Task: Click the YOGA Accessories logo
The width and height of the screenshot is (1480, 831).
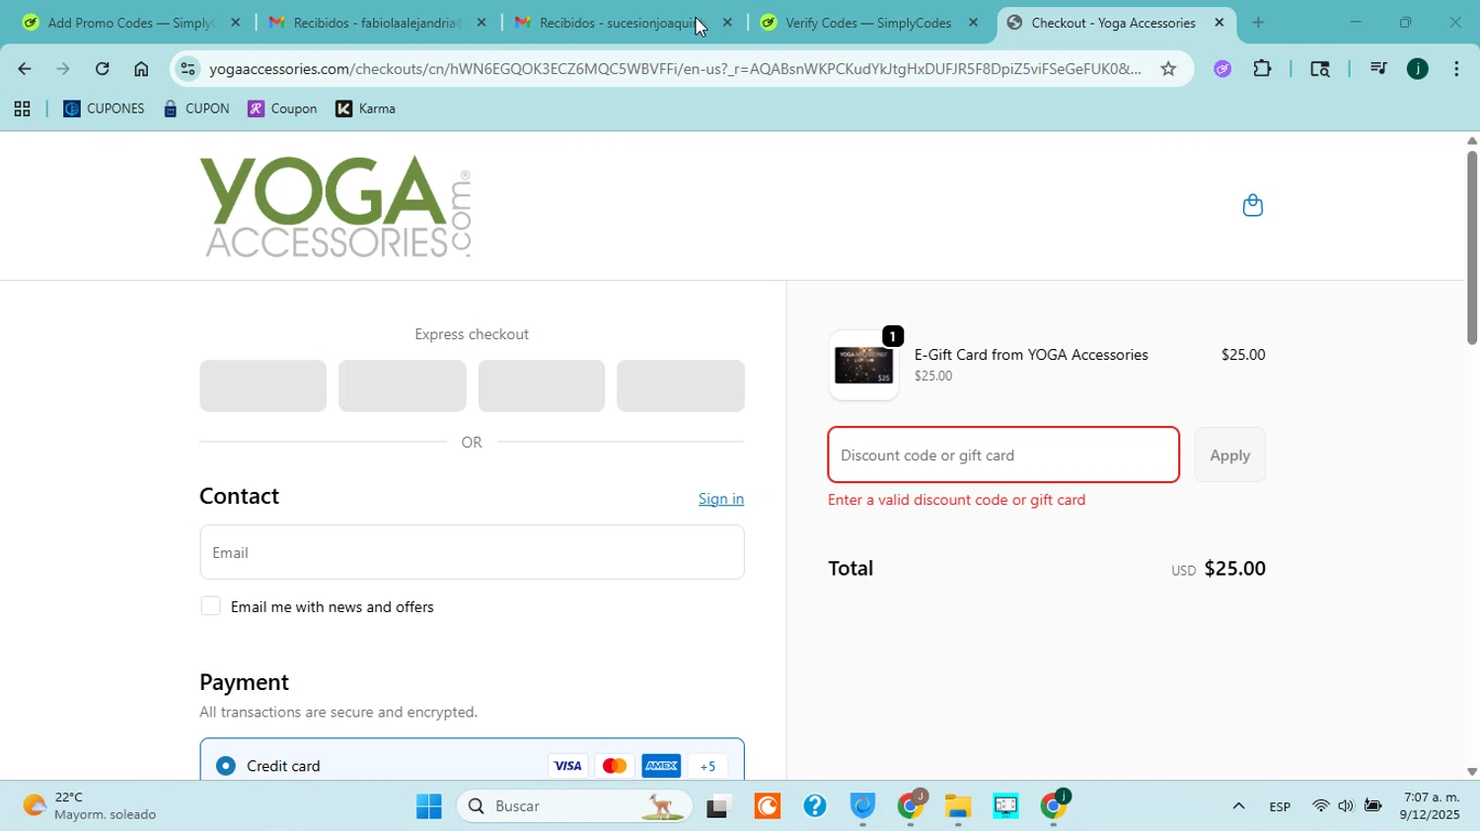Action: pyautogui.click(x=335, y=206)
